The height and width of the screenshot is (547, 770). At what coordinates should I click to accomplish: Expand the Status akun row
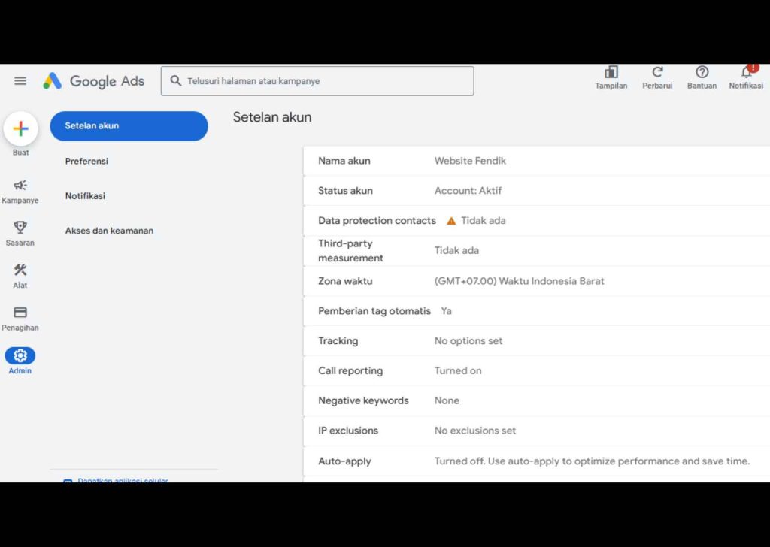tap(536, 191)
